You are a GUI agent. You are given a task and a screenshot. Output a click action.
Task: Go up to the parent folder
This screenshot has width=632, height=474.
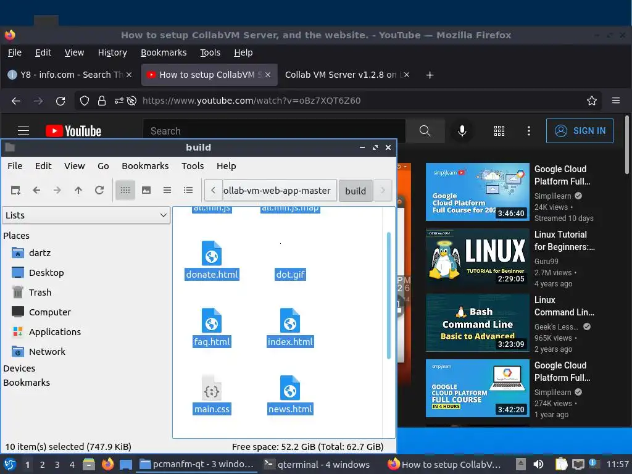pos(78,190)
